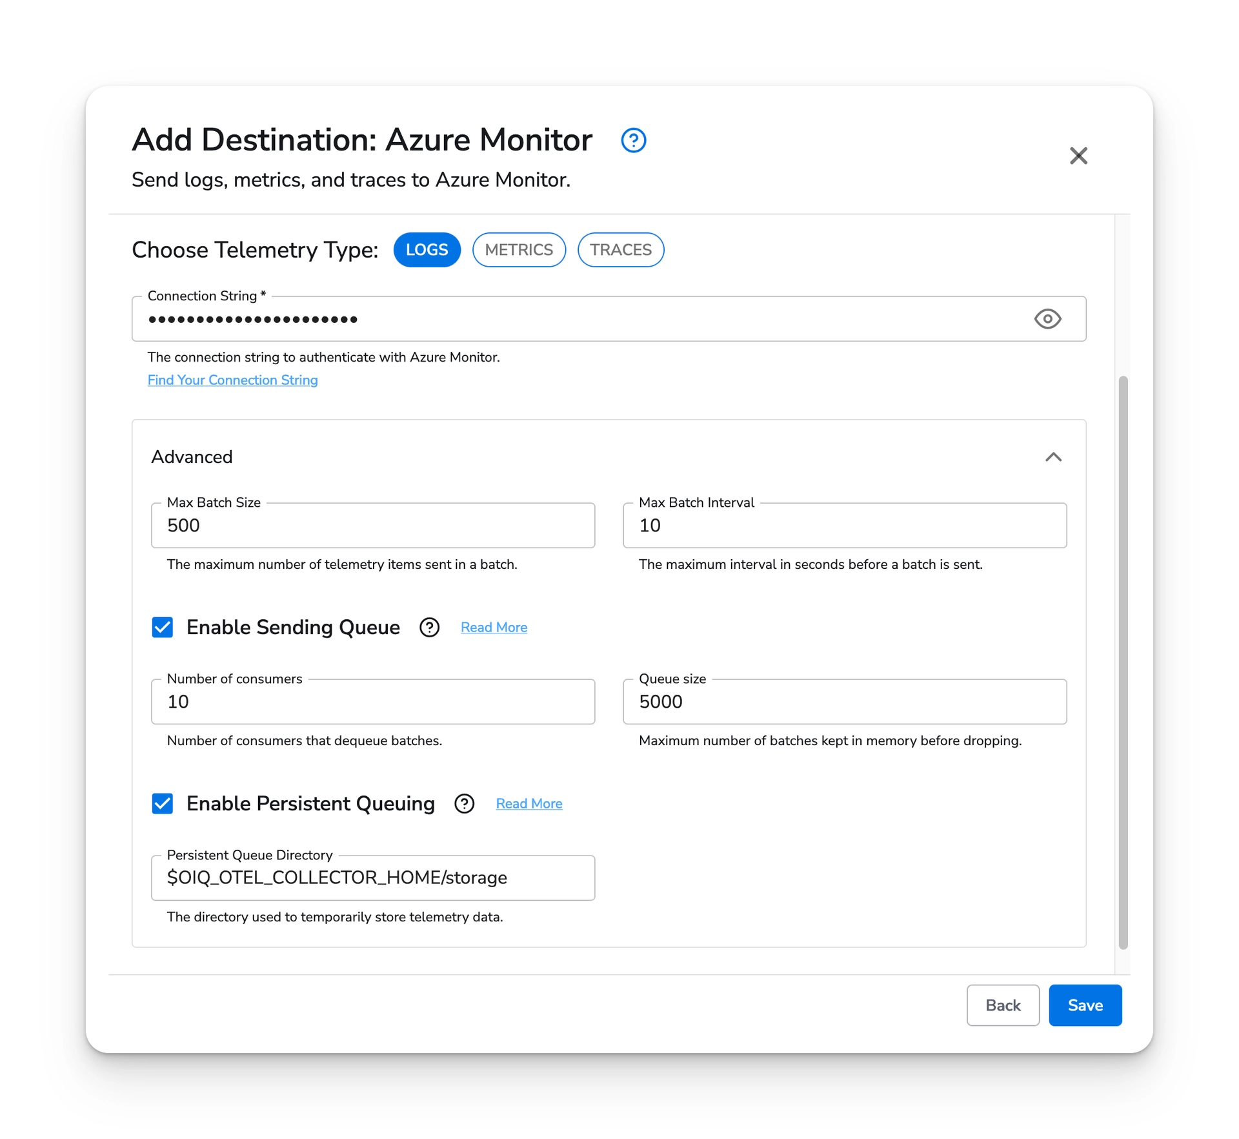Edit the Persistent Queue Directory field
This screenshot has height=1139, width=1239.
[x=373, y=877]
